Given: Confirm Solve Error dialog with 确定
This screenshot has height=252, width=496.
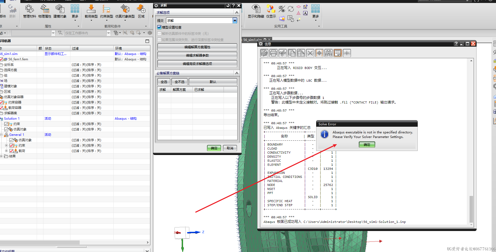Looking at the screenshot, I should [x=367, y=145].
